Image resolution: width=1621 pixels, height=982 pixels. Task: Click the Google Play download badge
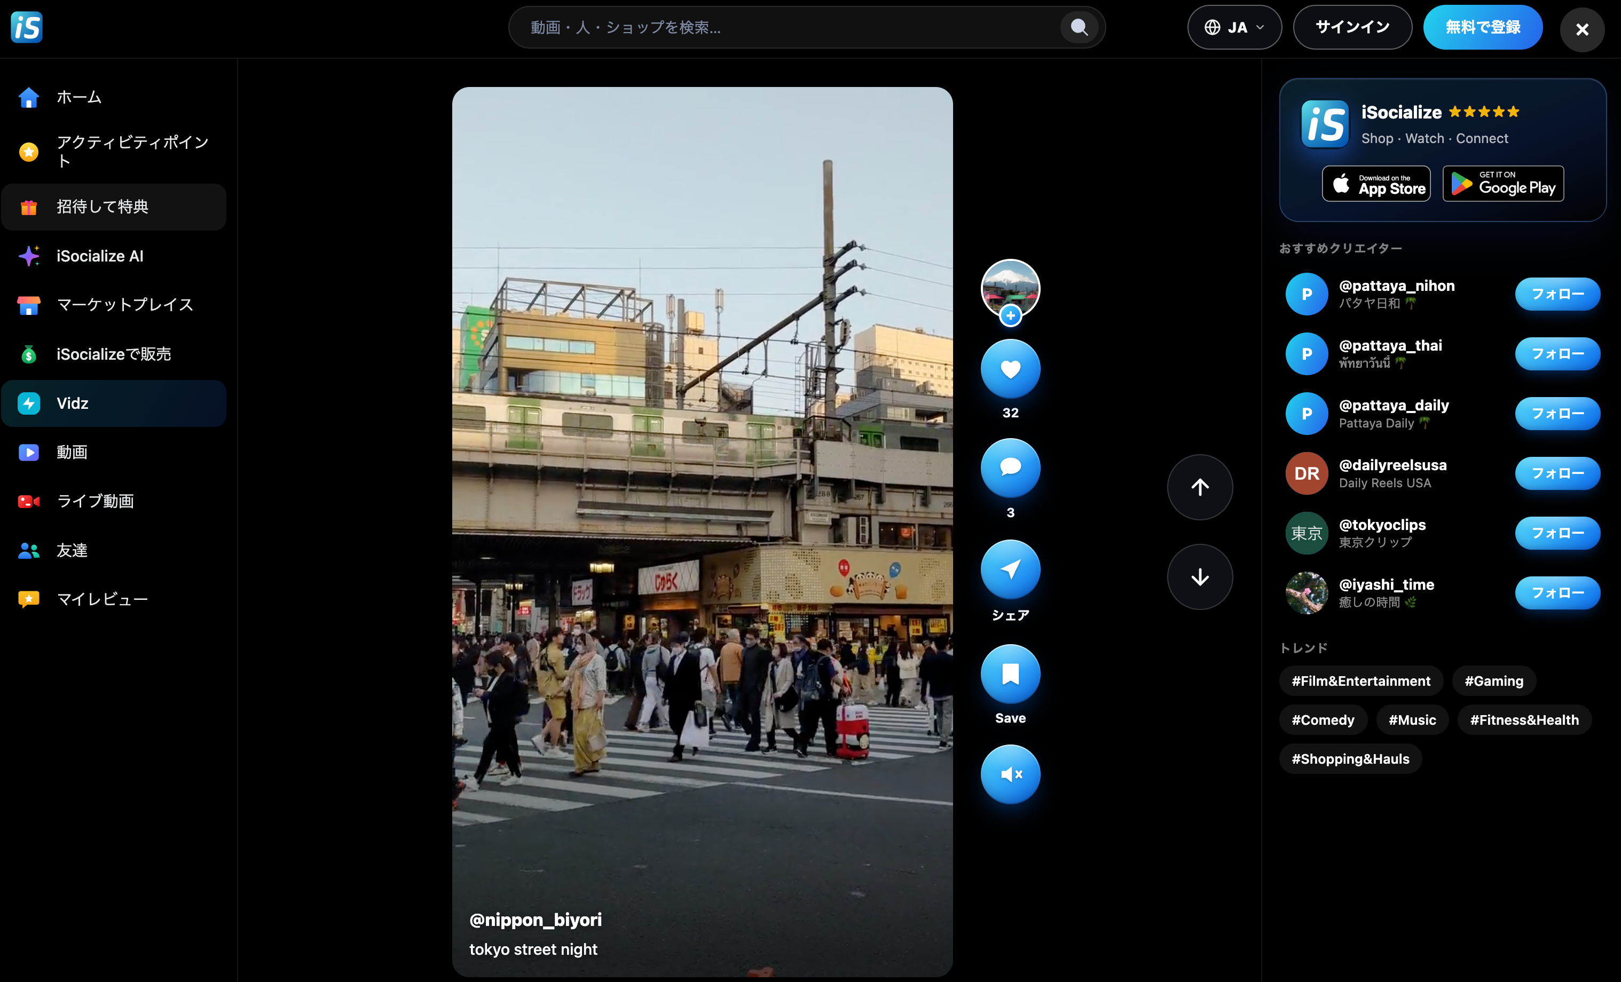point(1503,184)
